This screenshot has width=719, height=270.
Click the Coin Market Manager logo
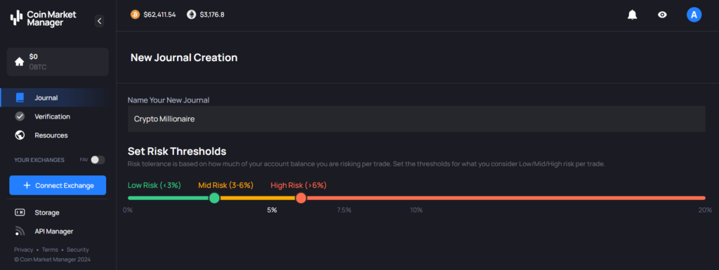[x=44, y=18]
